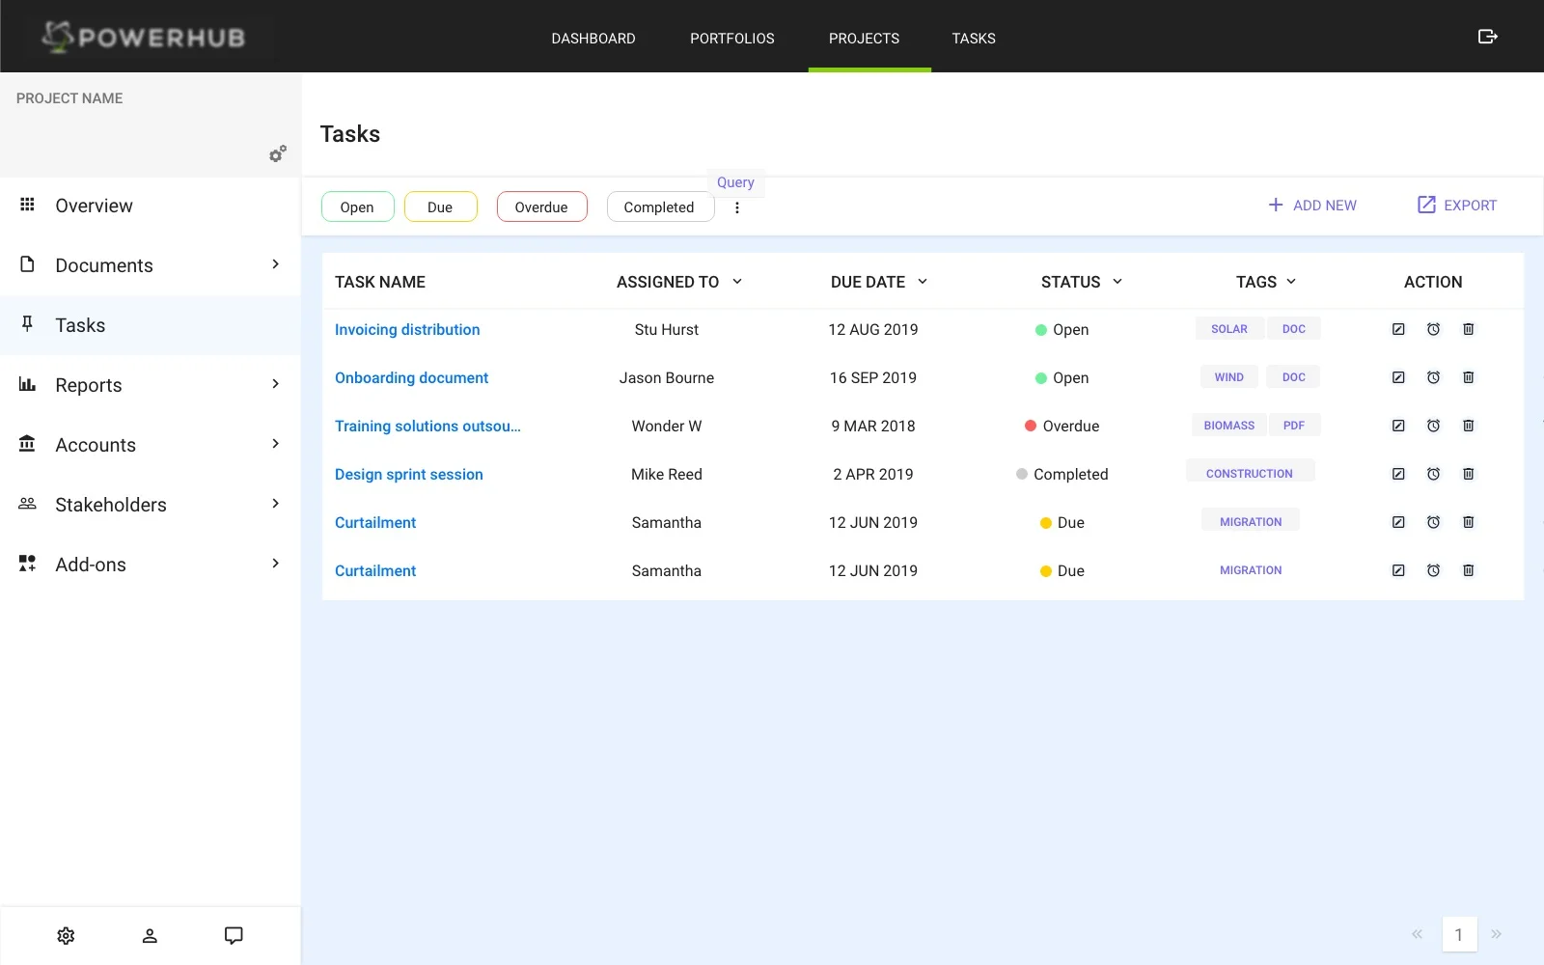1544x965 pixels.
Task: Go to the Portfolios tab
Action: (x=732, y=39)
